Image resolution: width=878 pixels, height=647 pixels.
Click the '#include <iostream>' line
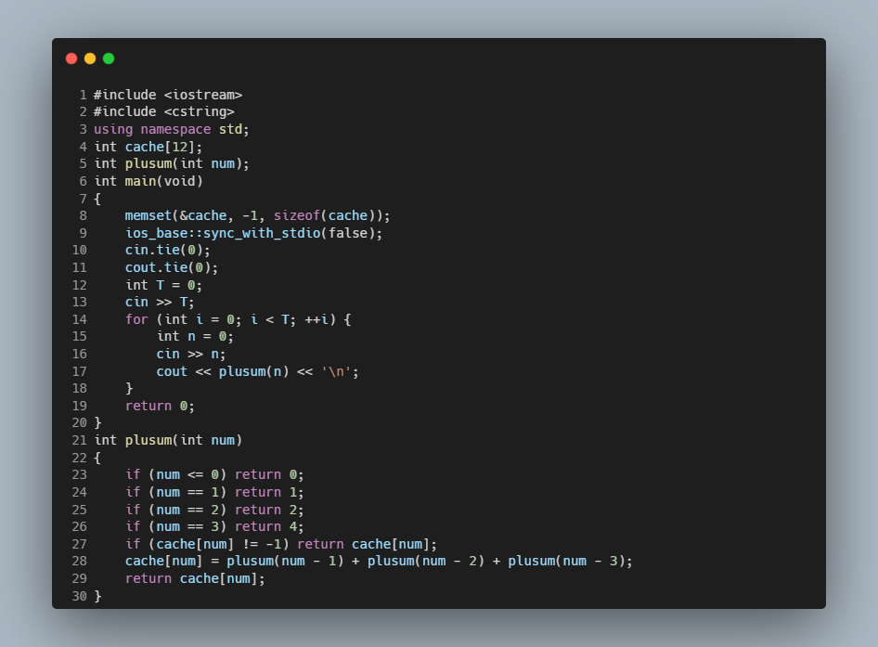click(168, 95)
